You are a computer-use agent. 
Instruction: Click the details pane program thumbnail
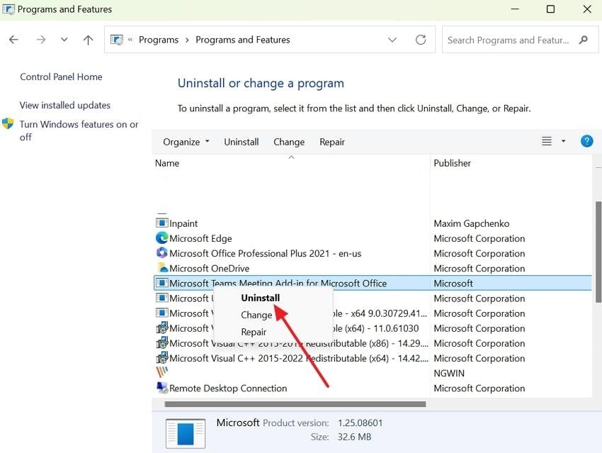click(186, 434)
